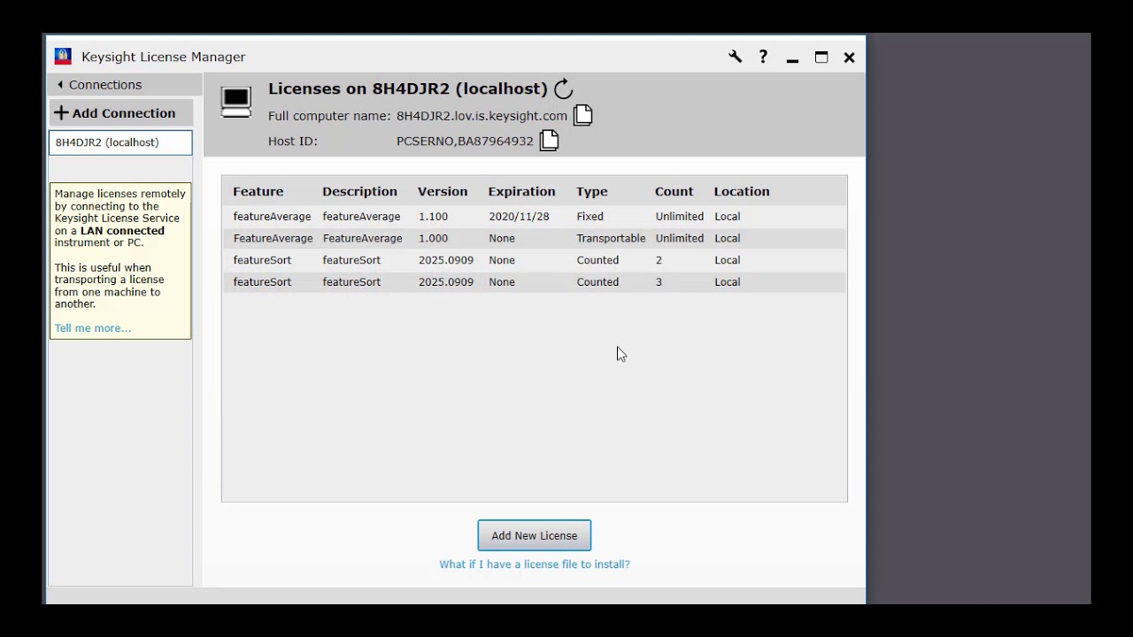The height and width of the screenshot is (637, 1133).
Task: Sort by Version column header
Action: pyautogui.click(x=443, y=191)
